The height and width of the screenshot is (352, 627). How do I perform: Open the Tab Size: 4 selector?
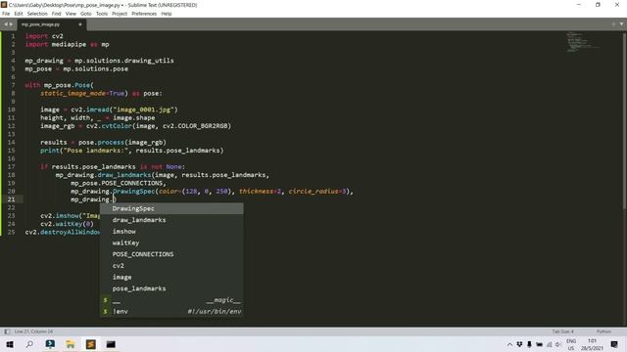click(562, 331)
